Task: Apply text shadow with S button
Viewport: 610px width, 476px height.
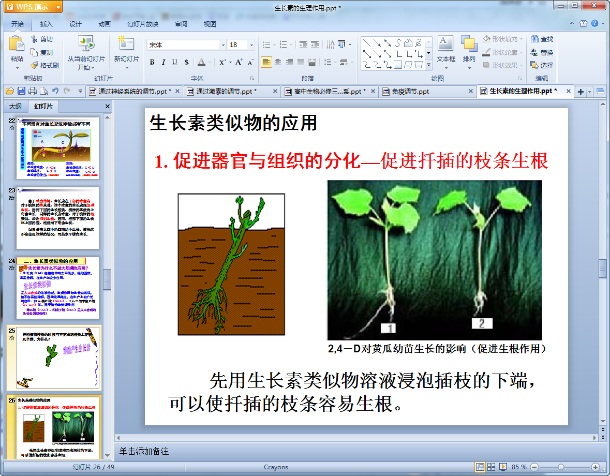Action: click(186, 62)
